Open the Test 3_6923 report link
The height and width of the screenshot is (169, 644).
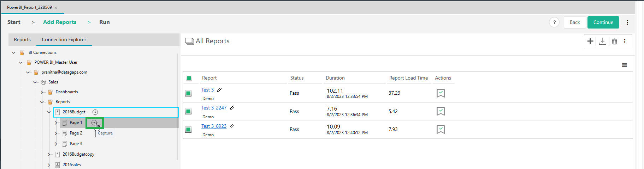click(214, 126)
